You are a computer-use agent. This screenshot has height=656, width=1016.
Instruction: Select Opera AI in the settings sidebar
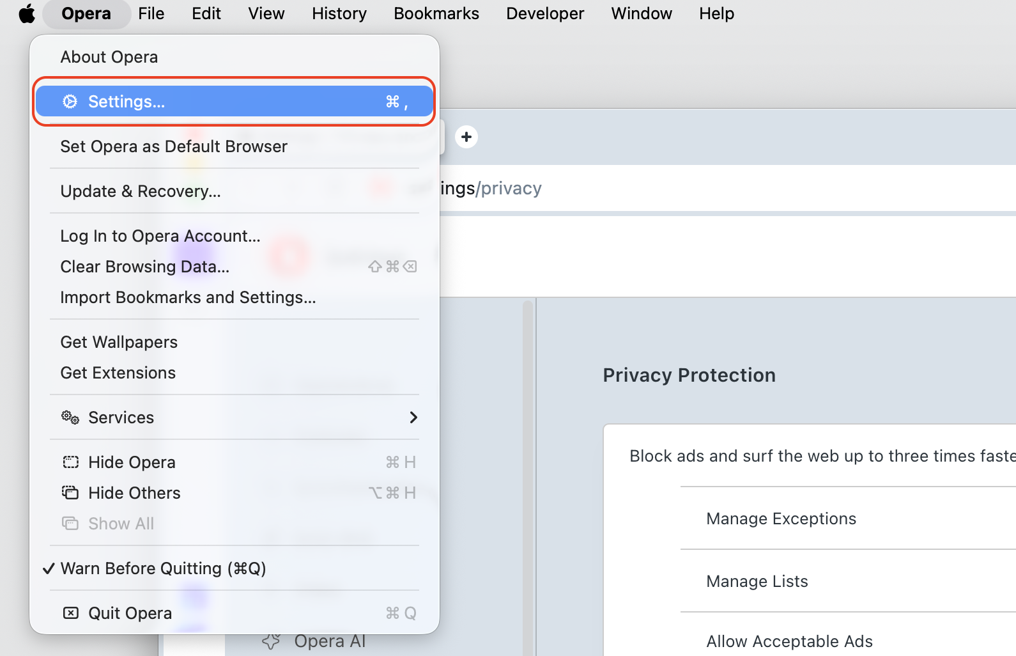(330, 641)
